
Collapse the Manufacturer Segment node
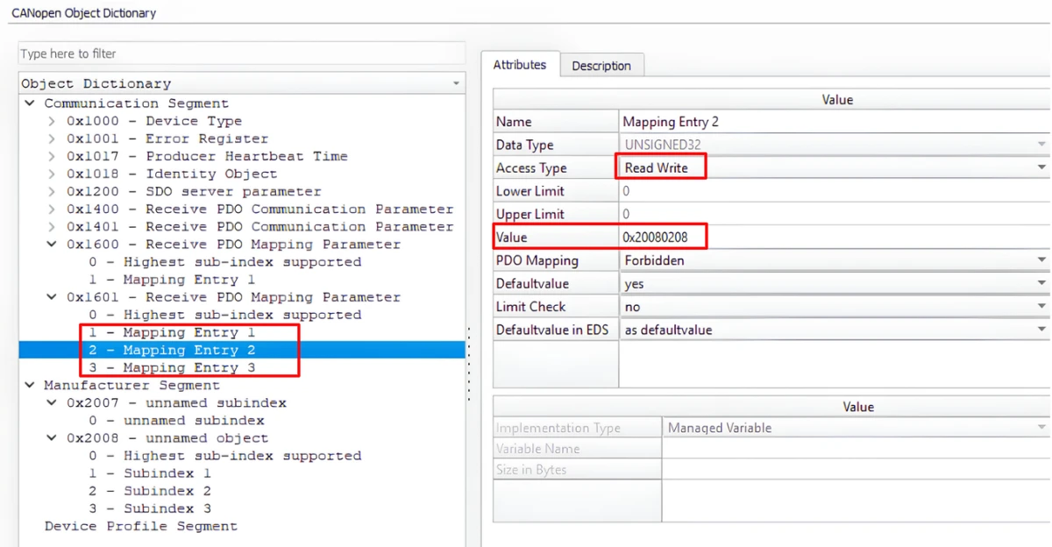click(x=30, y=386)
